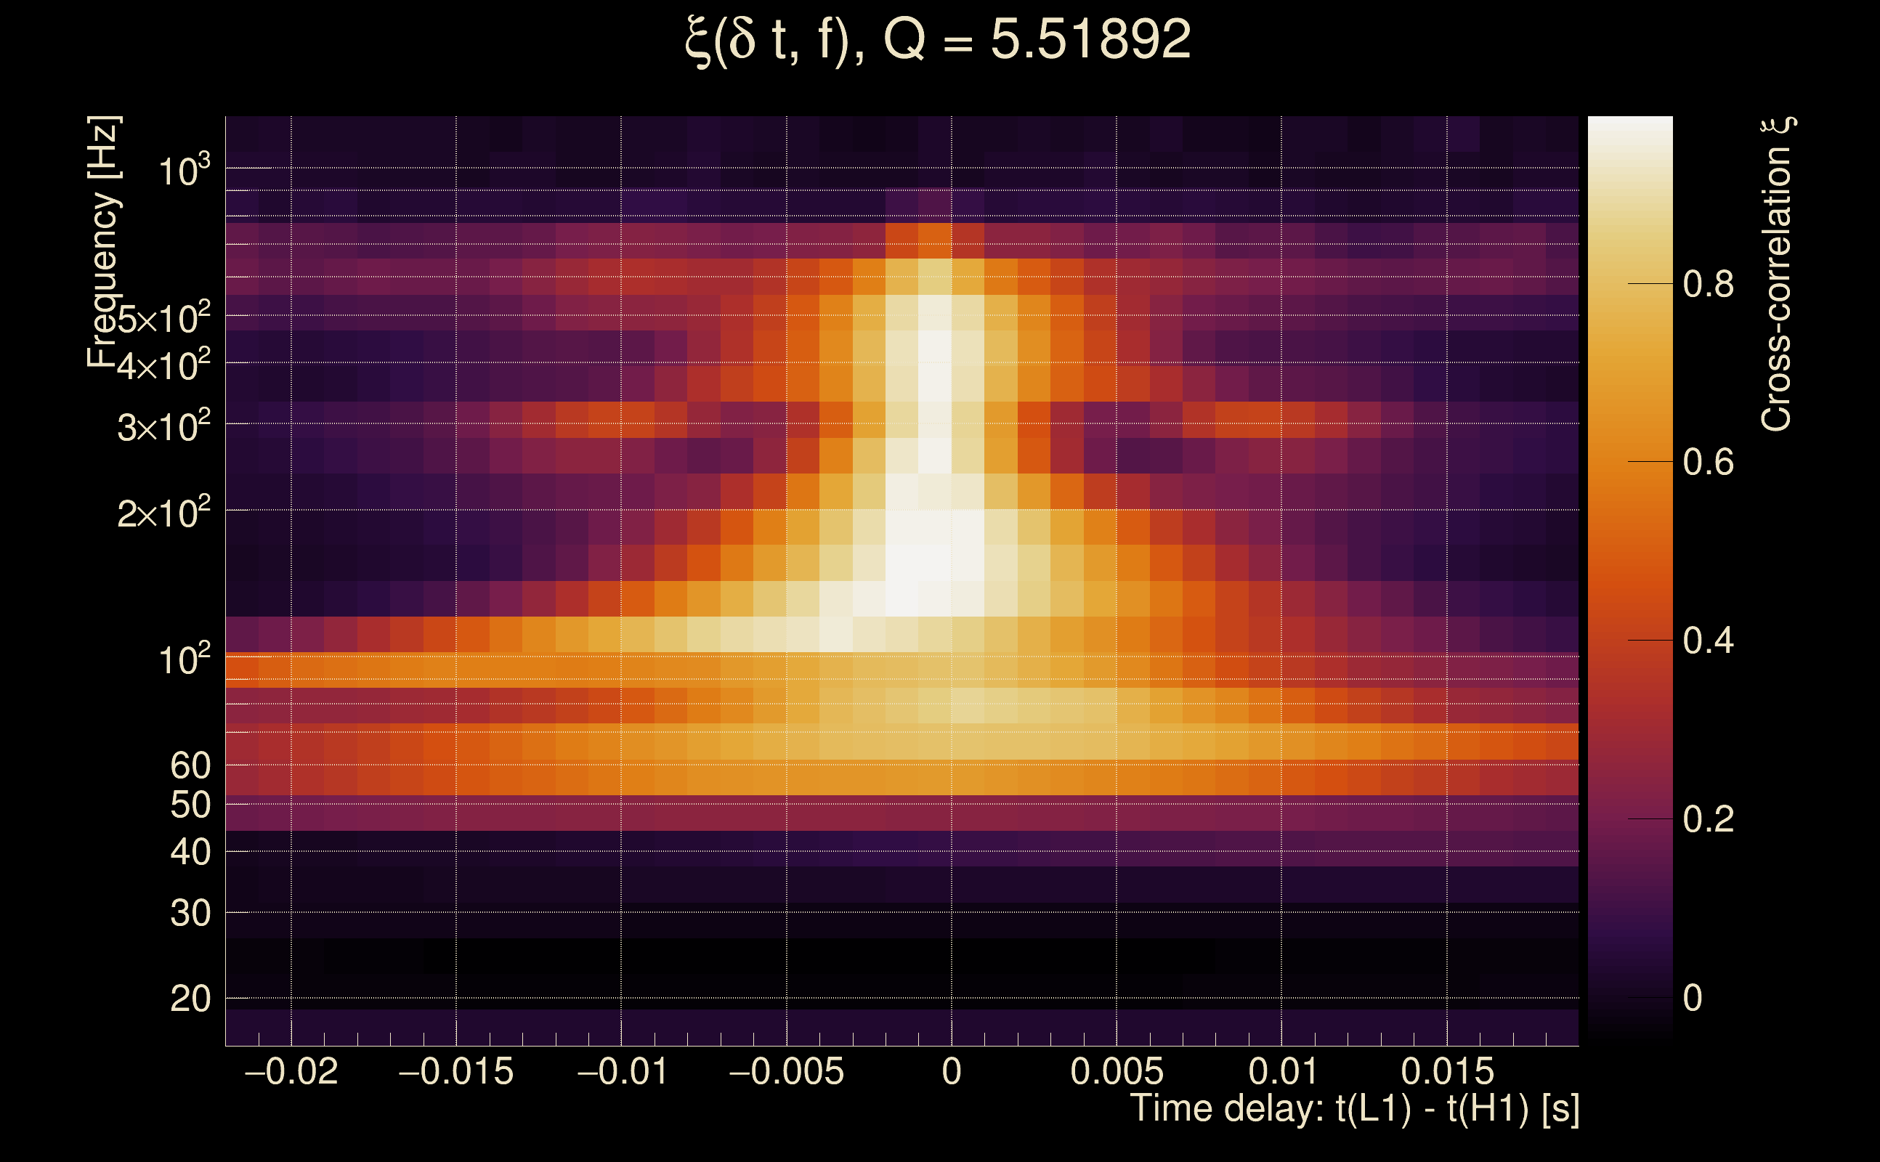Click the x-axis tick label 0
1880x1162 pixels.
click(x=952, y=1072)
